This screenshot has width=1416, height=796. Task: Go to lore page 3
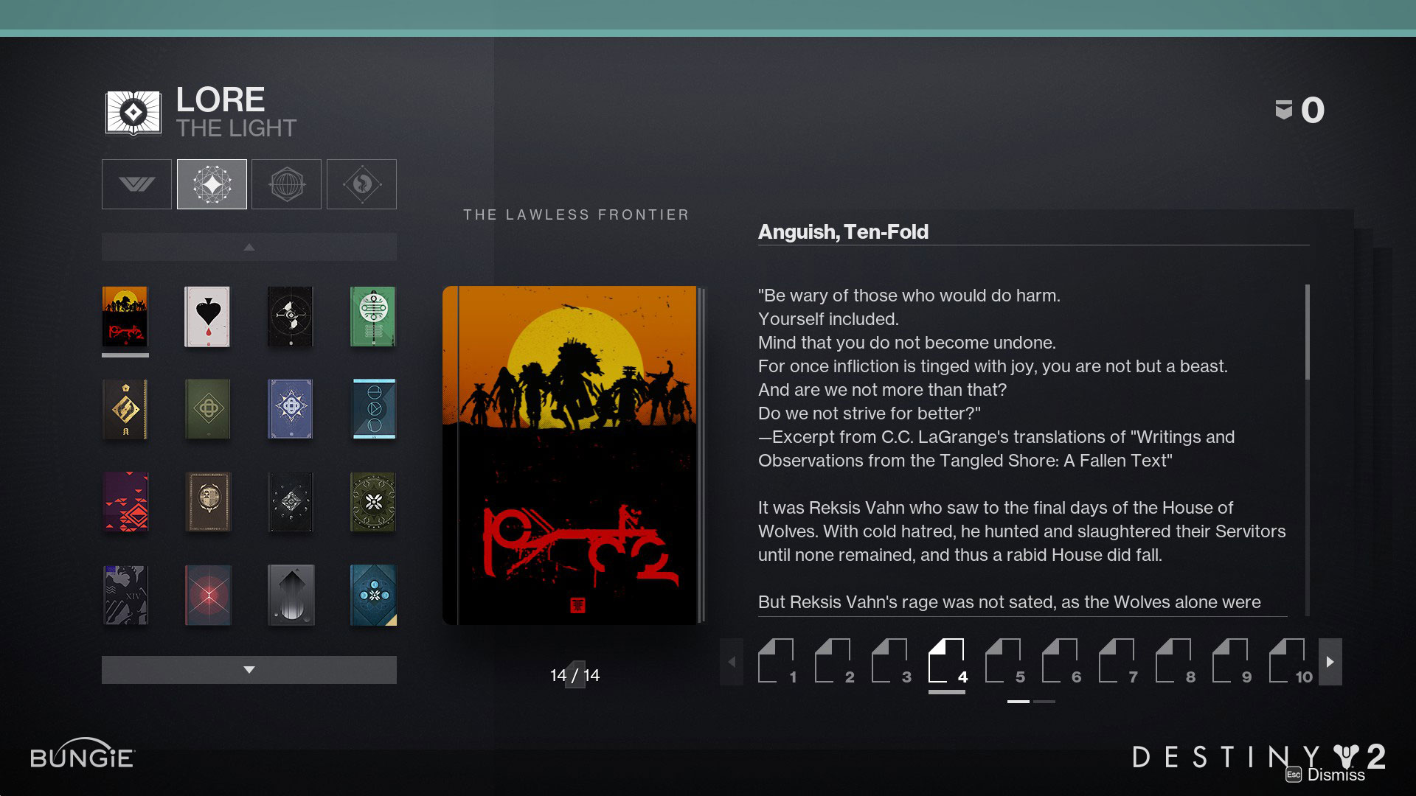pos(890,661)
